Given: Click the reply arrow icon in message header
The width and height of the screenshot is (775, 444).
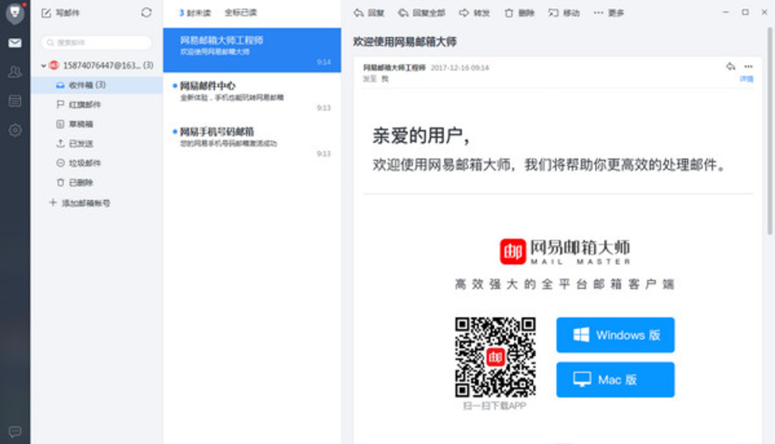Looking at the screenshot, I should 730,66.
